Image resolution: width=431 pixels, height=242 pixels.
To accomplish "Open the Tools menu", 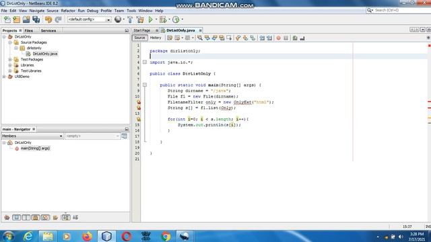I will [131, 11].
